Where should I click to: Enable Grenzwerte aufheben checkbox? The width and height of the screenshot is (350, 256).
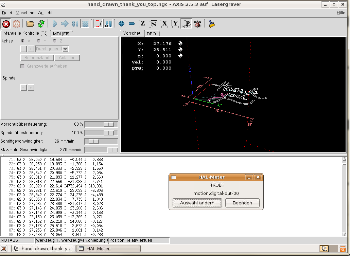22,66
